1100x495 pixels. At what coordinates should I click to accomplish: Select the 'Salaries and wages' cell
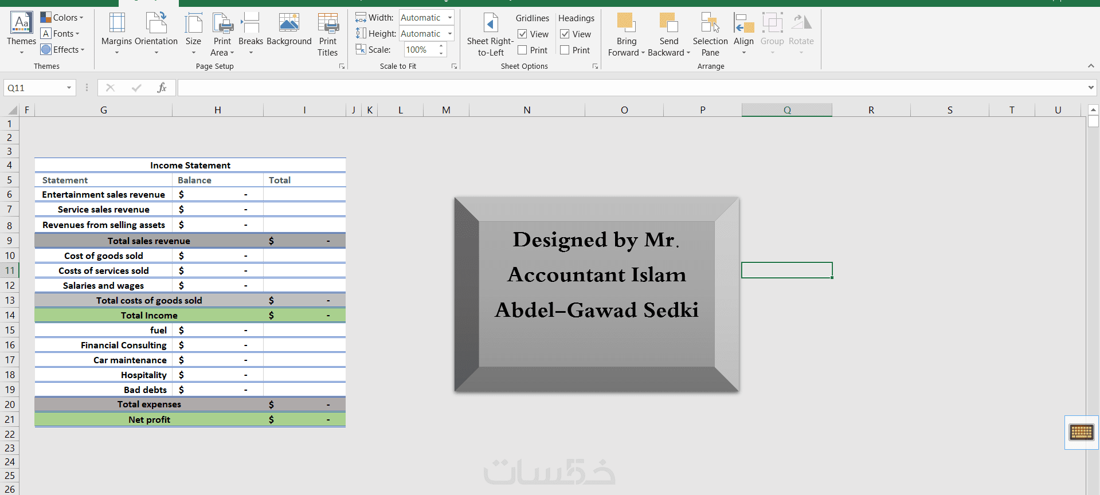click(104, 285)
